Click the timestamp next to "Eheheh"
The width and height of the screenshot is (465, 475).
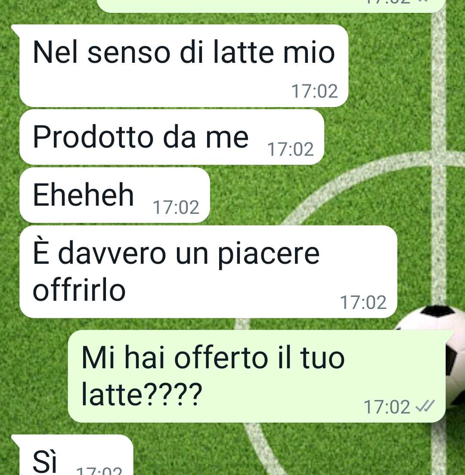click(x=176, y=207)
